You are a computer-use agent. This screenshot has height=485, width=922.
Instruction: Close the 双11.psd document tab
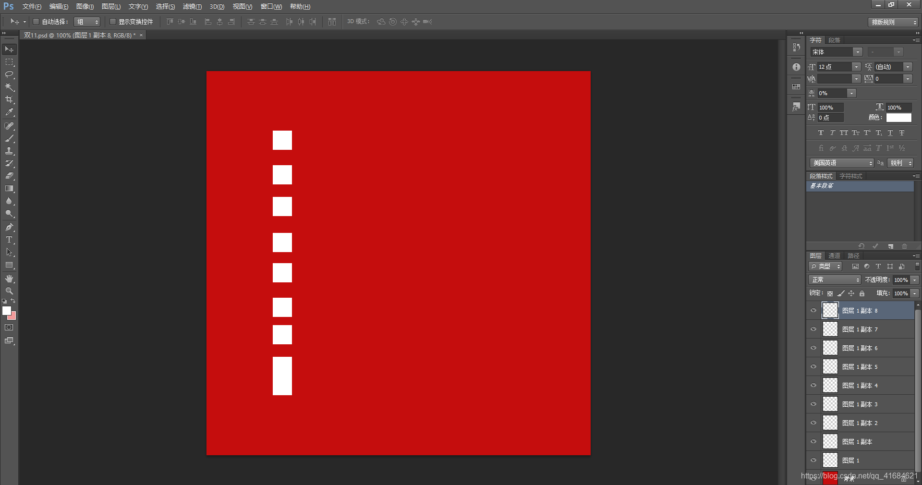(141, 35)
